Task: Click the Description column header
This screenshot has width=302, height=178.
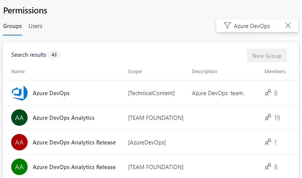Action: [205, 72]
